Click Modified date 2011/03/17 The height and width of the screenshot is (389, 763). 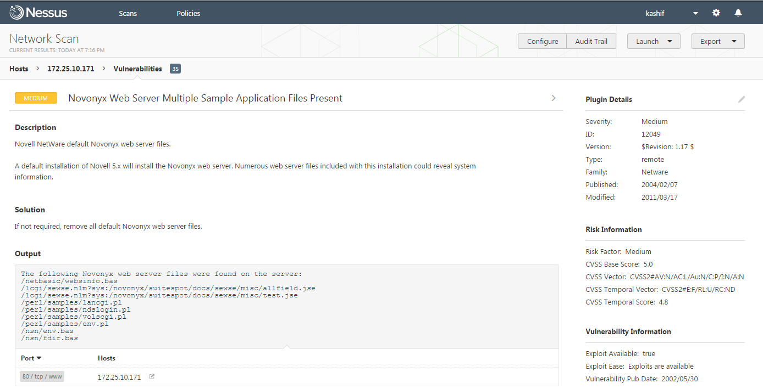point(660,197)
